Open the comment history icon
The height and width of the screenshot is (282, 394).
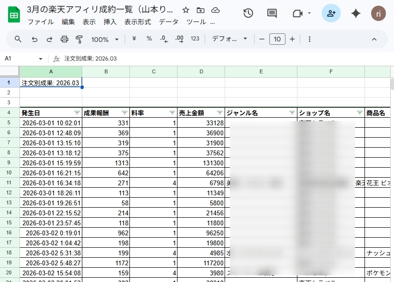(271, 14)
